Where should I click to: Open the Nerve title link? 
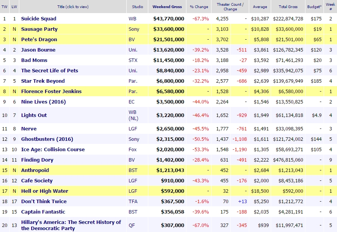coord(29,129)
